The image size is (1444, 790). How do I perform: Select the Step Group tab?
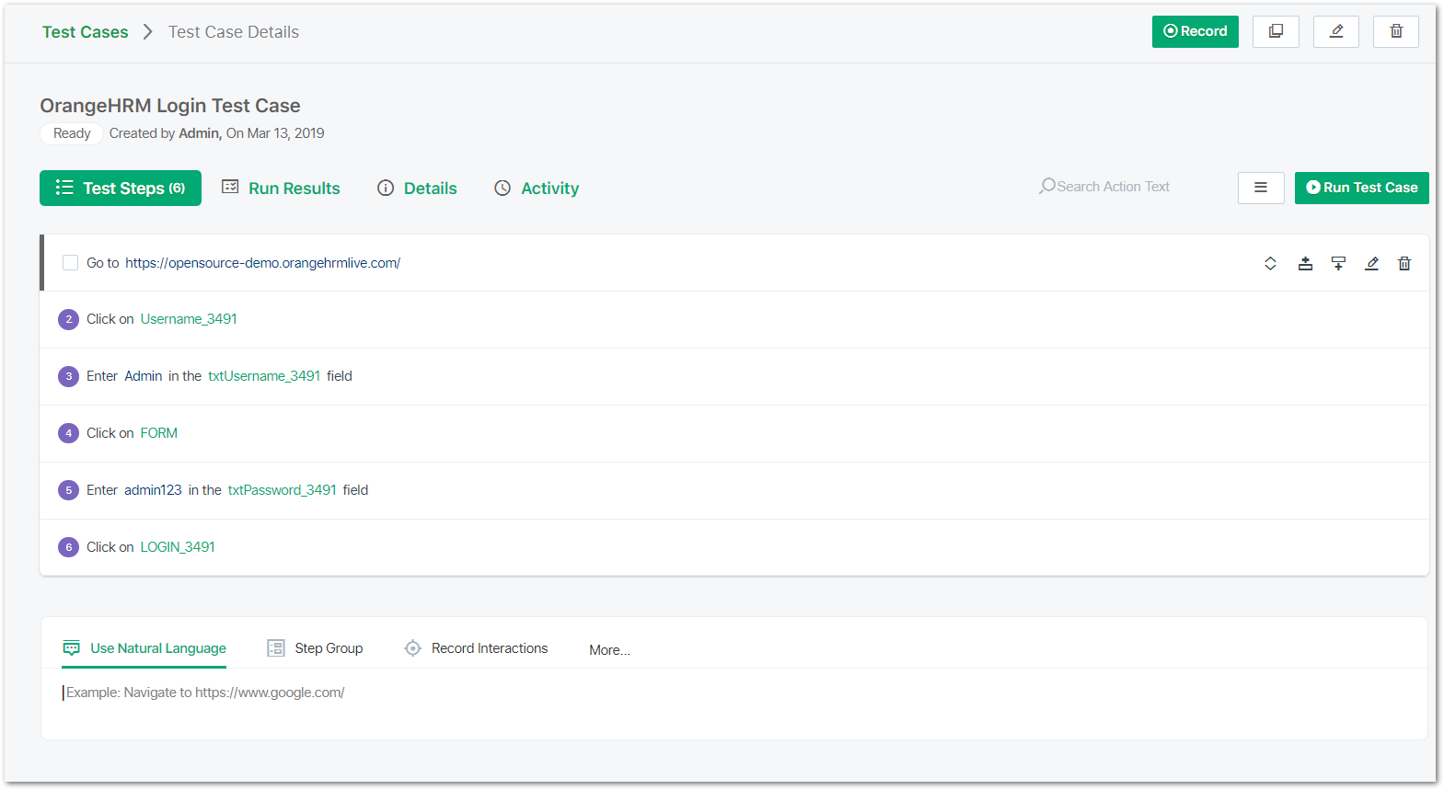315,648
